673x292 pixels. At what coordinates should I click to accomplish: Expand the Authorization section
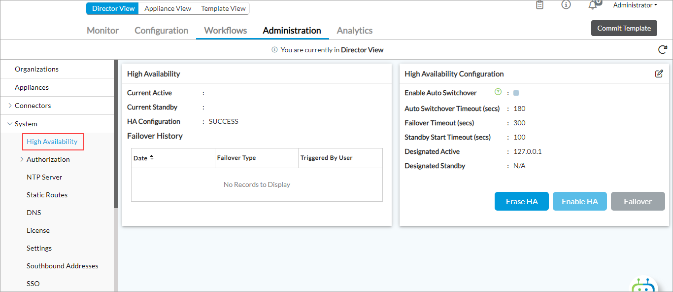click(x=21, y=159)
